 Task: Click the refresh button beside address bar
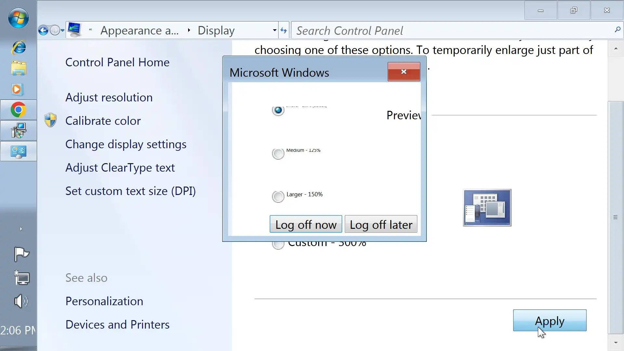pos(284,31)
